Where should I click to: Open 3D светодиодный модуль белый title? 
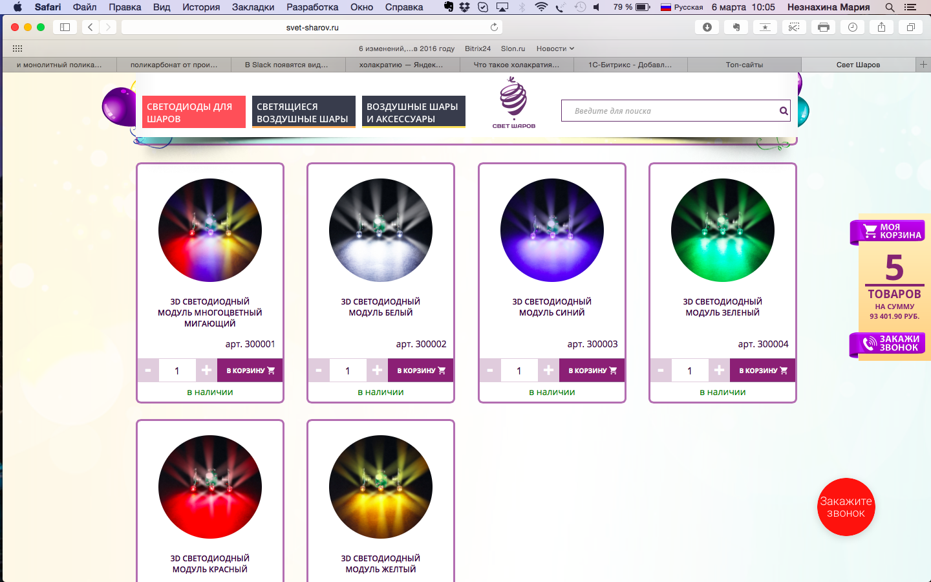point(381,307)
